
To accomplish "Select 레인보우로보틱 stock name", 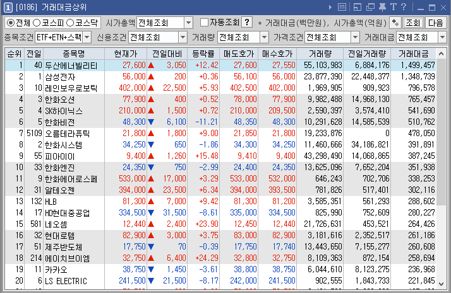I will coord(71,88).
